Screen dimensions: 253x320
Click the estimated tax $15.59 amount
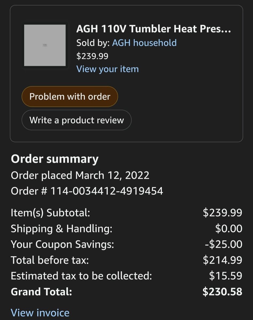click(x=225, y=276)
